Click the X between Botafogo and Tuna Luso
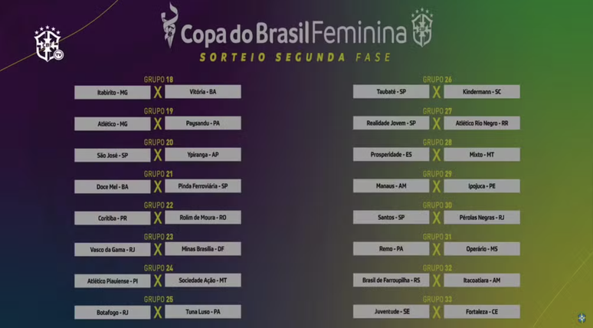The height and width of the screenshot is (328, 593). click(158, 312)
